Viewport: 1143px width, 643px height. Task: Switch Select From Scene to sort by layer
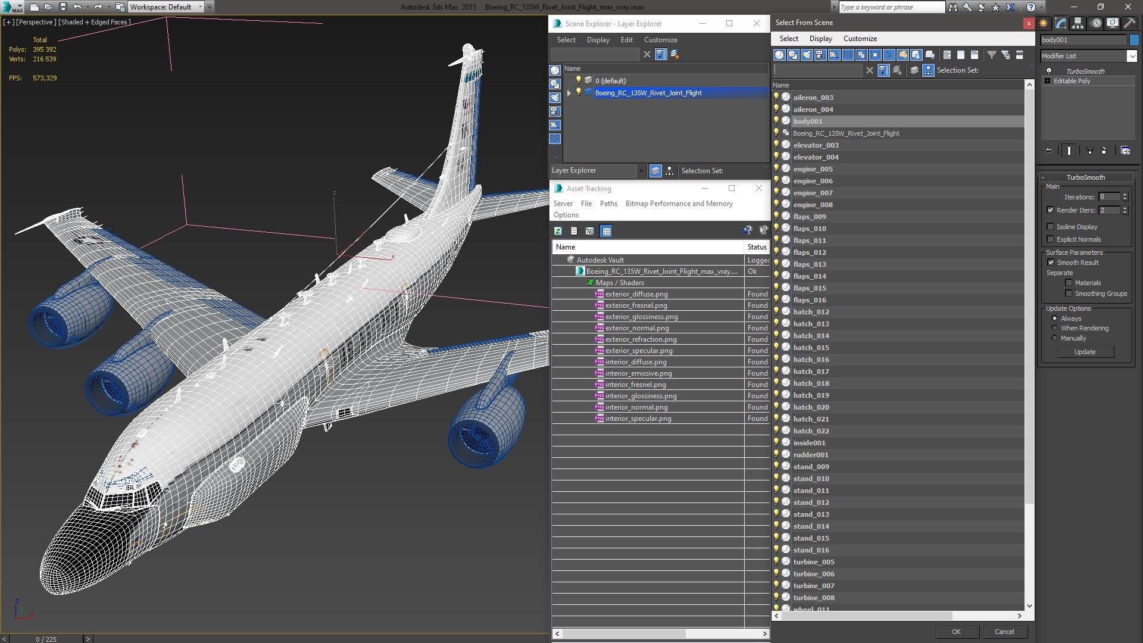click(x=914, y=70)
